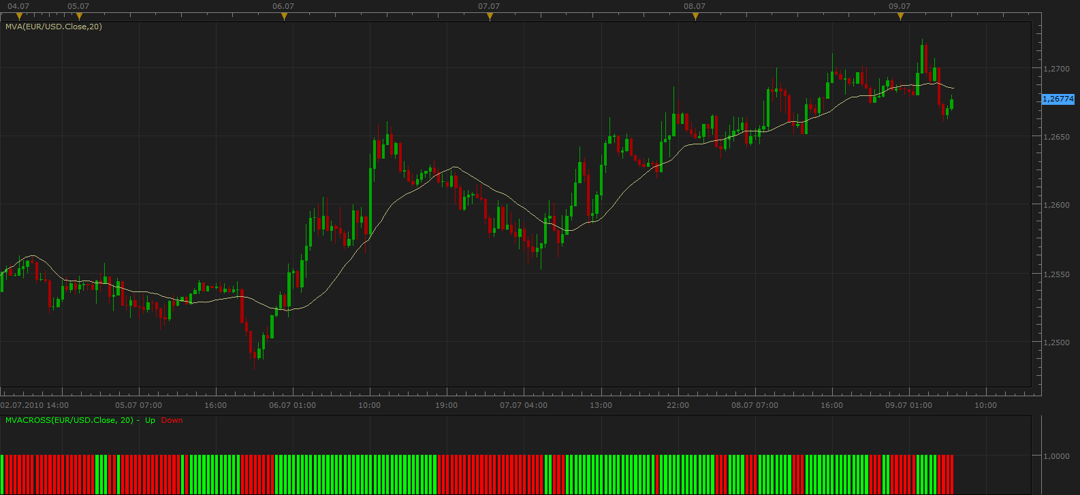Image resolution: width=1080 pixels, height=495 pixels.
Task: Click the 13:00 time axis label
Action: [601, 405]
